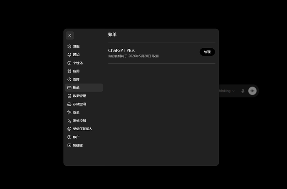Image resolution: width=287 pixels, height=189 pixels.
Task: Open the 安排 schedules tab
Action: pyautogui.click(x=84, y=80)
